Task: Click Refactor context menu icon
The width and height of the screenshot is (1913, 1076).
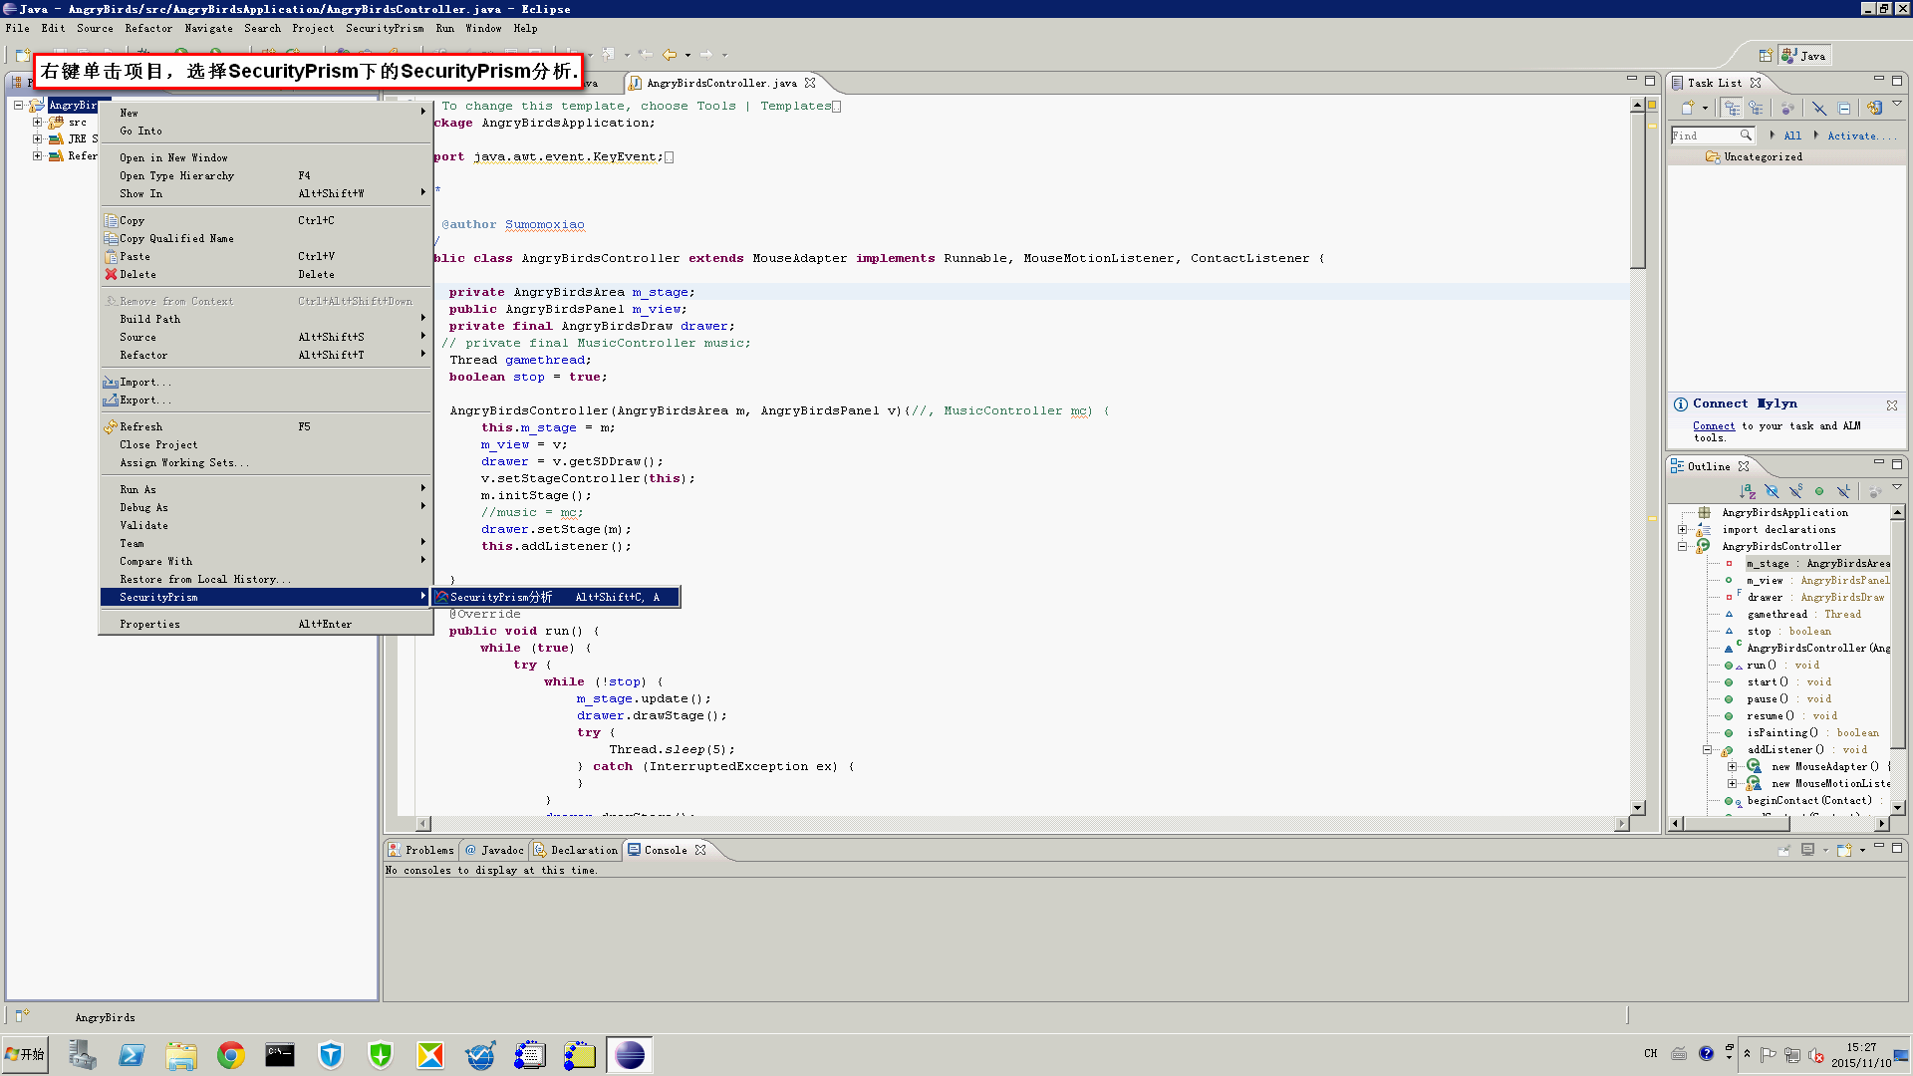Action: click(143, 355)
